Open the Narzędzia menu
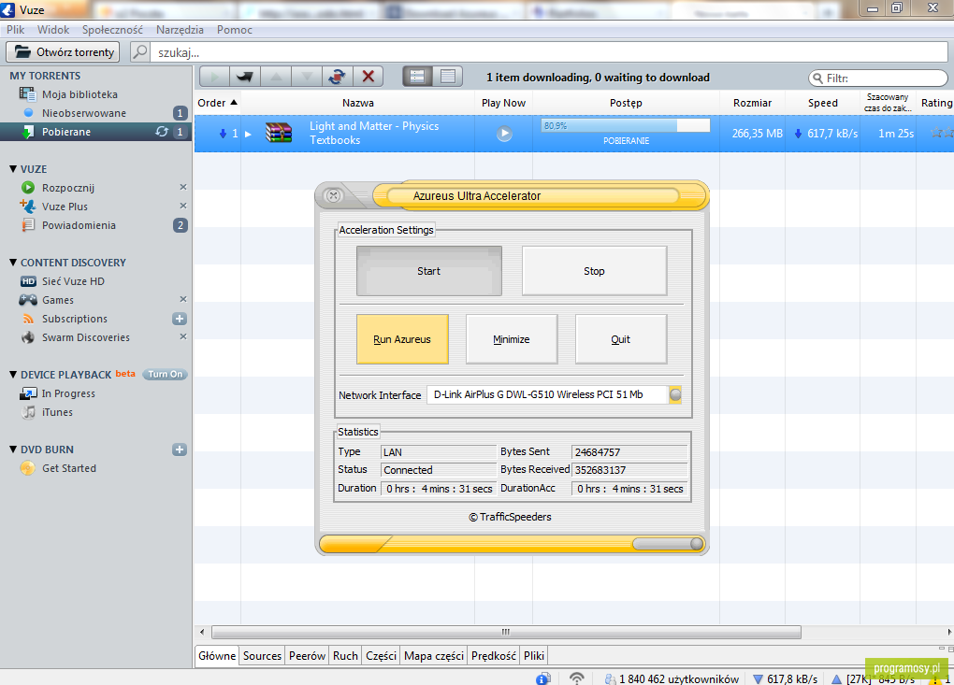Screen dimensions: 954x685 coord(180,30)
